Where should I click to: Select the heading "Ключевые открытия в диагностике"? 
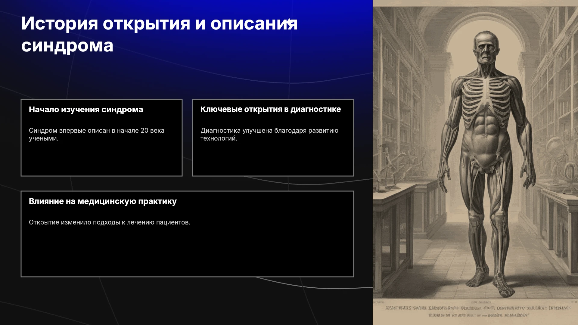tap(271, 110)
